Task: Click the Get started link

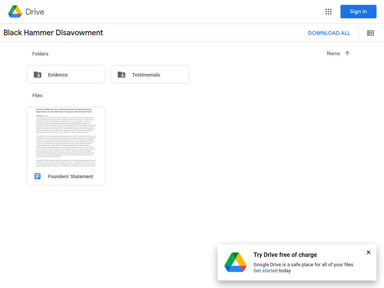Action: coord(265,271)
